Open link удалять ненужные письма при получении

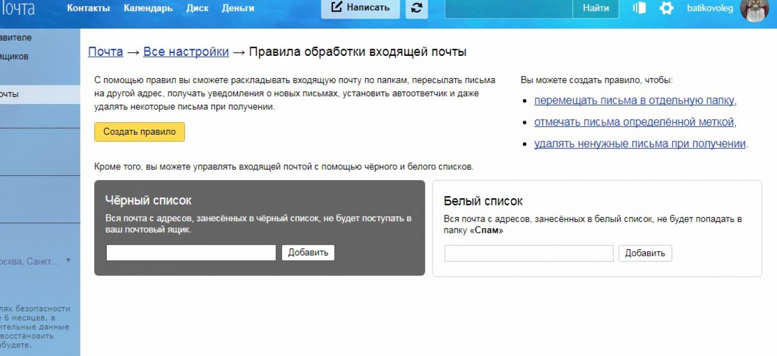640,144
